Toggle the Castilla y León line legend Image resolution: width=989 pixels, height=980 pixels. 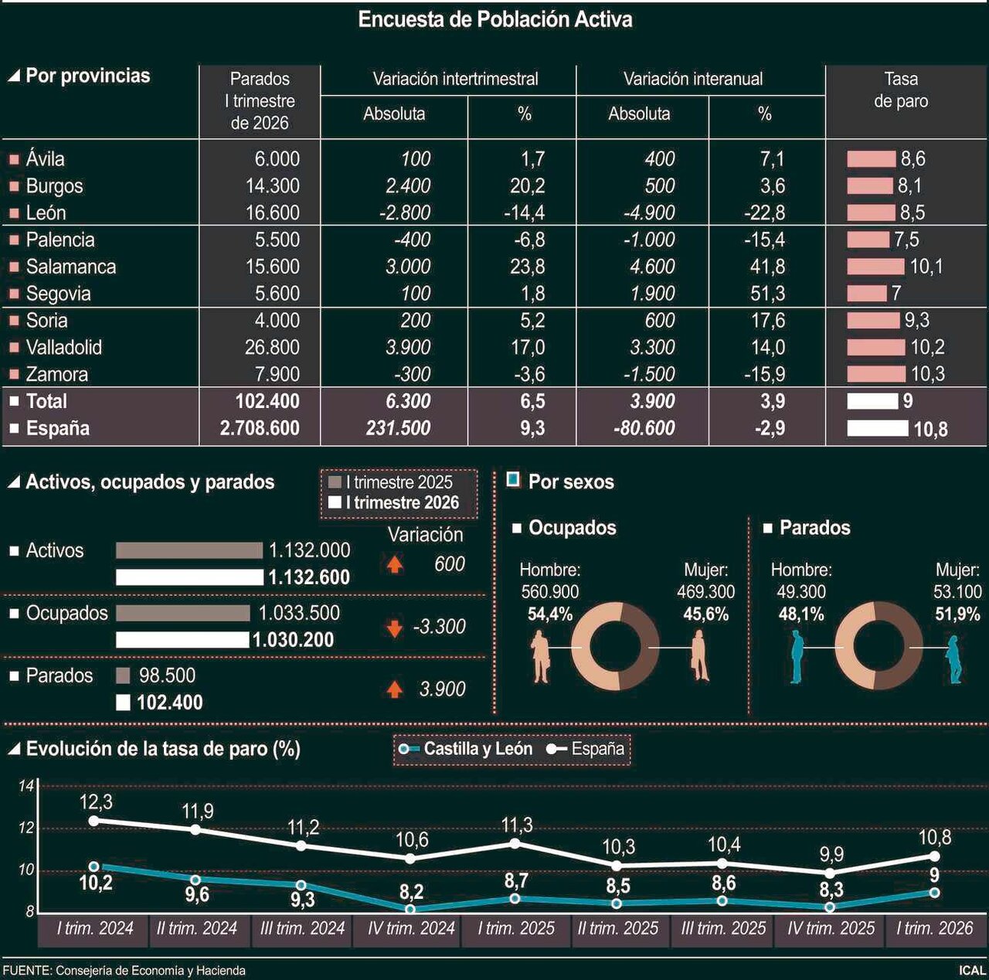[x=465, y=749]
